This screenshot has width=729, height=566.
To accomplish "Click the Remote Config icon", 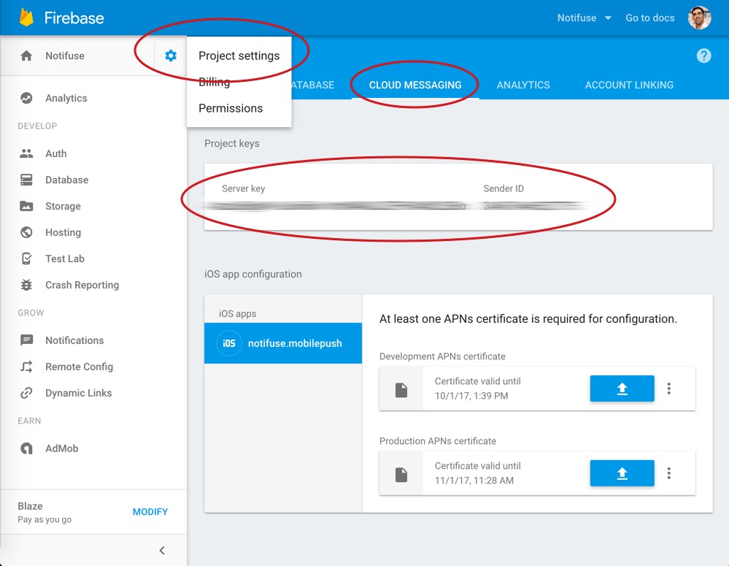I will click(x=26, y=367).
